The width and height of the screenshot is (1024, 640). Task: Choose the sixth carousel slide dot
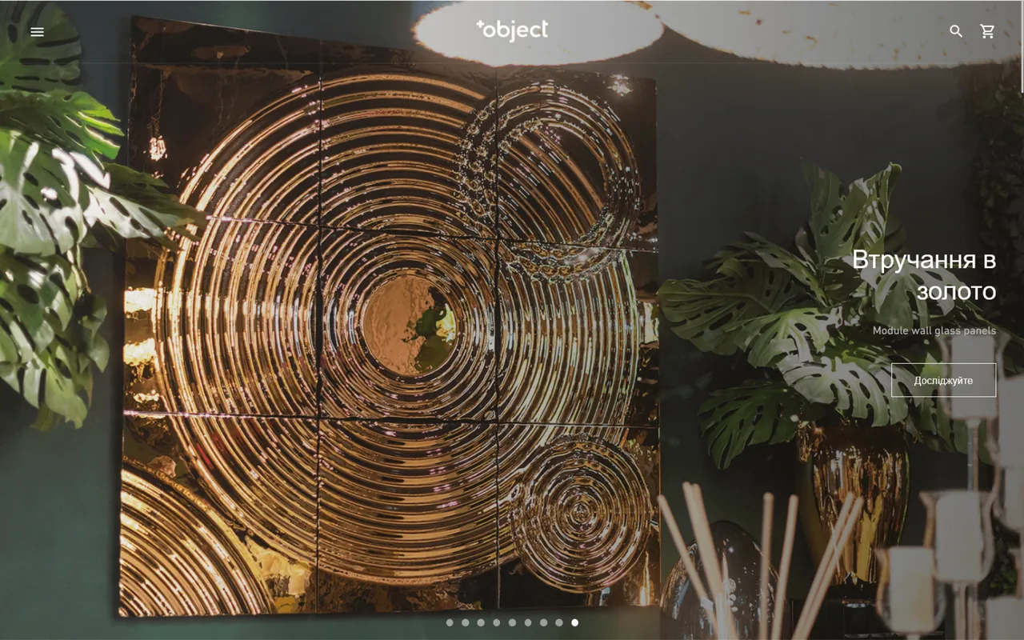(x=528, y=622)
